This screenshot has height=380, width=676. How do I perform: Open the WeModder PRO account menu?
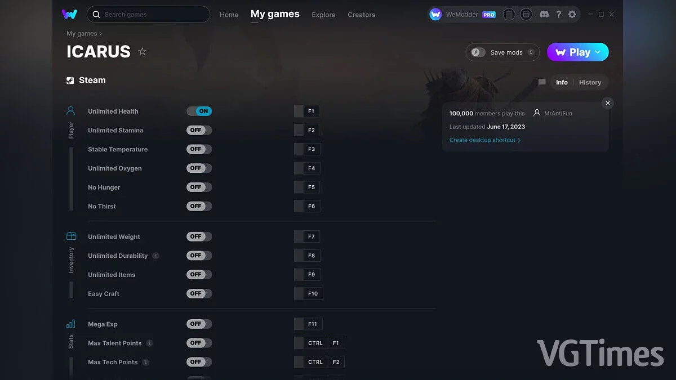coord(462,15)
